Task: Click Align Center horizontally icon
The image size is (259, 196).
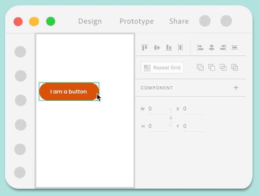Action: (x=212, y=48)
